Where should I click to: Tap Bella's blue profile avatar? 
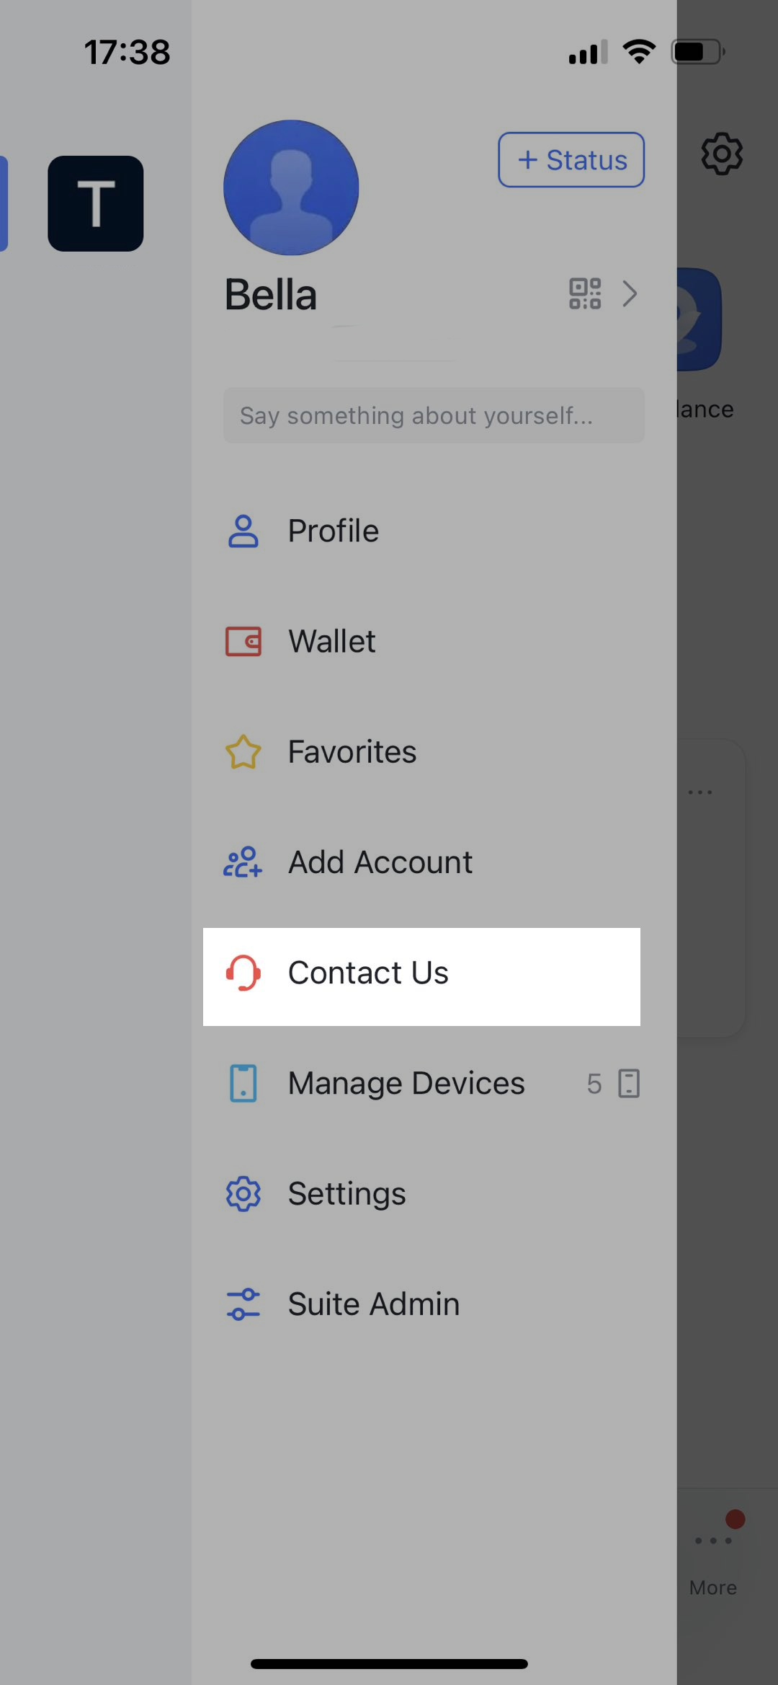point(291,187)
